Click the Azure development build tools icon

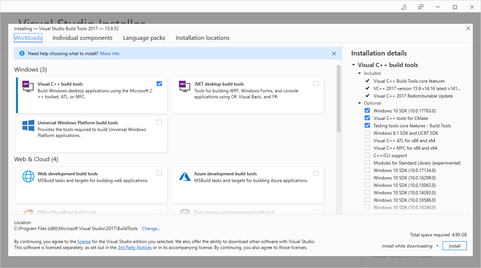click(x=185, y=176)
